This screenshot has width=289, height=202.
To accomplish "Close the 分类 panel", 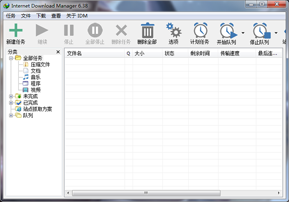I will pyautogui.click(x=58, y=52).
